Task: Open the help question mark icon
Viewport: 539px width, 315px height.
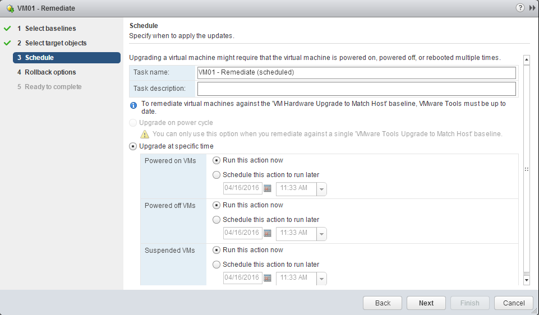Action: click(520, 7)
